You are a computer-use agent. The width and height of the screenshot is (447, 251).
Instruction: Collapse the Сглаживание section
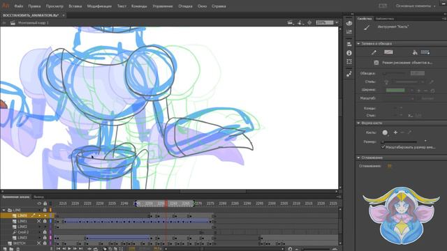[358, 158]
